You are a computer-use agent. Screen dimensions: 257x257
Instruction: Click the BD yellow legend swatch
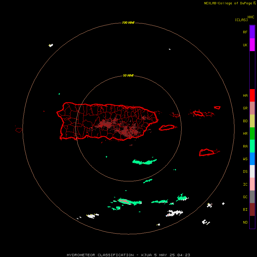(252, 121)
